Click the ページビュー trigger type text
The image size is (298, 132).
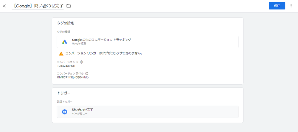tap(80, 114)
